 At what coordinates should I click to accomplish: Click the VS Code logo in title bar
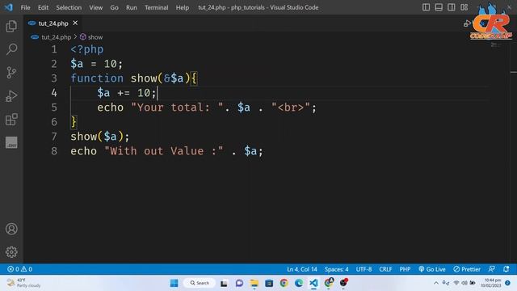9,7
